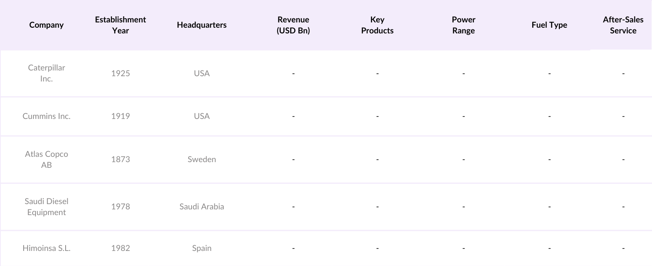
Task: Select the 1919 establishment year cell
Action: (x=121, y=116)
